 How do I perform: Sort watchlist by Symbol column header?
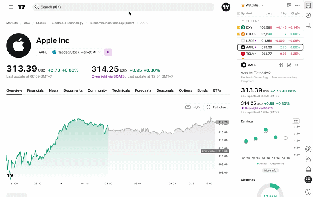[x=246, y=13]
